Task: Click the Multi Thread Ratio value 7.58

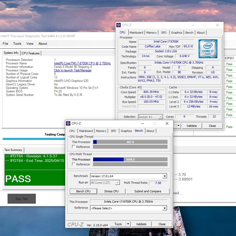Action: 158,183
